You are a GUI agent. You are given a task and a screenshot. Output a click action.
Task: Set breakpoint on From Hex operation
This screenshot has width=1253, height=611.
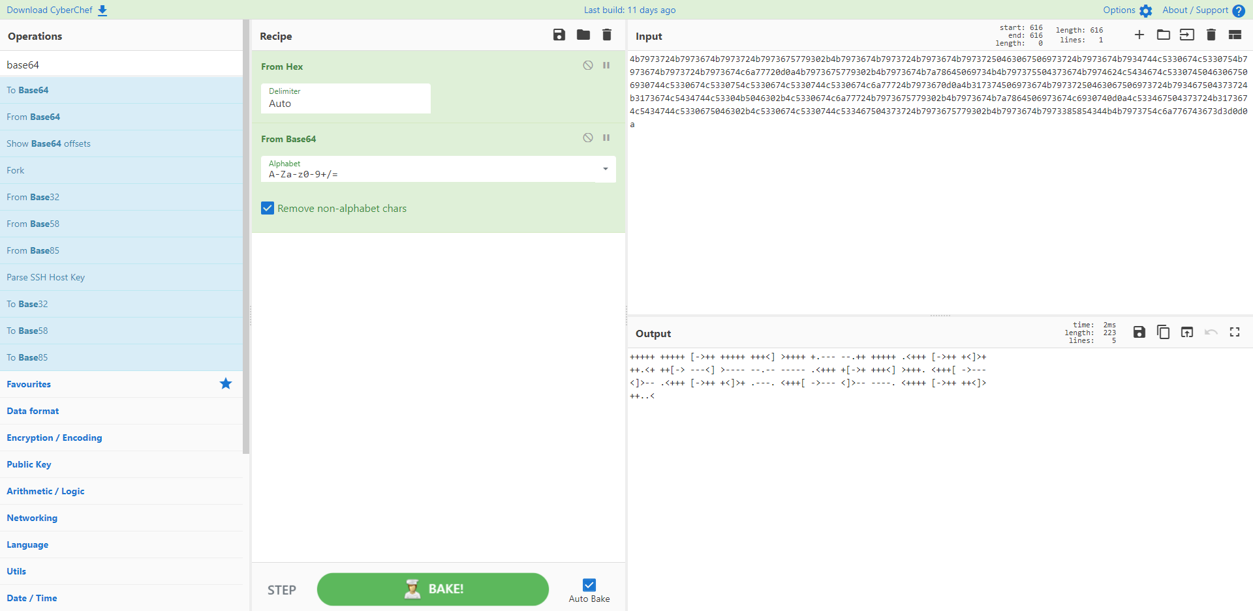click(x=606, y=65)
